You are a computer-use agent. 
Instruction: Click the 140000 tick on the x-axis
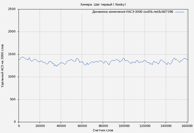click(166, 126)
